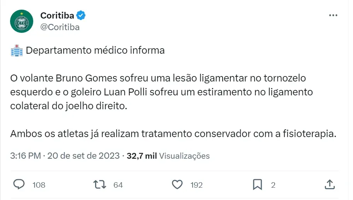The height and width of the screenshot is (200, 353).
Task: Click the 64 reposts count
Action: (118, 185)
